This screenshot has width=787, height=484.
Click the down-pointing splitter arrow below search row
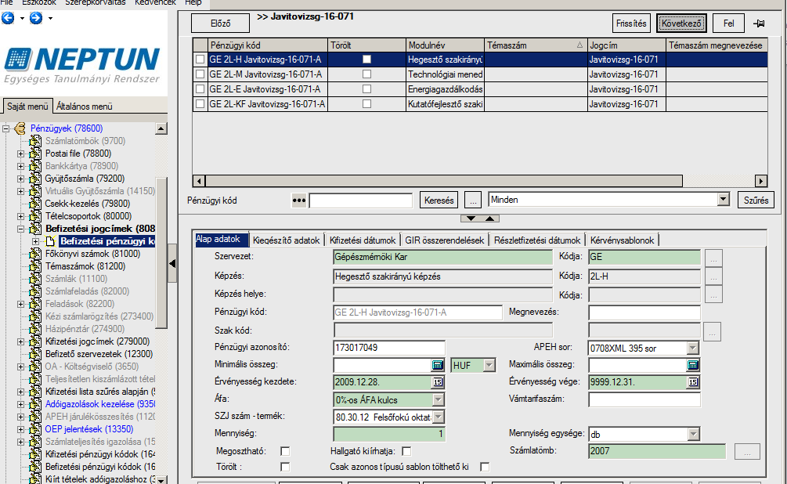click(471, 219)
